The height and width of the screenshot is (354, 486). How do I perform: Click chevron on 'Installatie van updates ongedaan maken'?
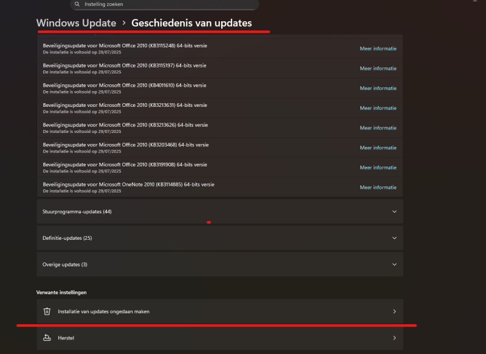click(x=394, y=311)
